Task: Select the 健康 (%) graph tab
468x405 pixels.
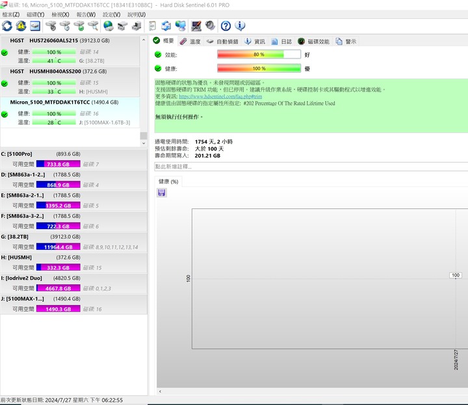Action: (x=168, y=182)
